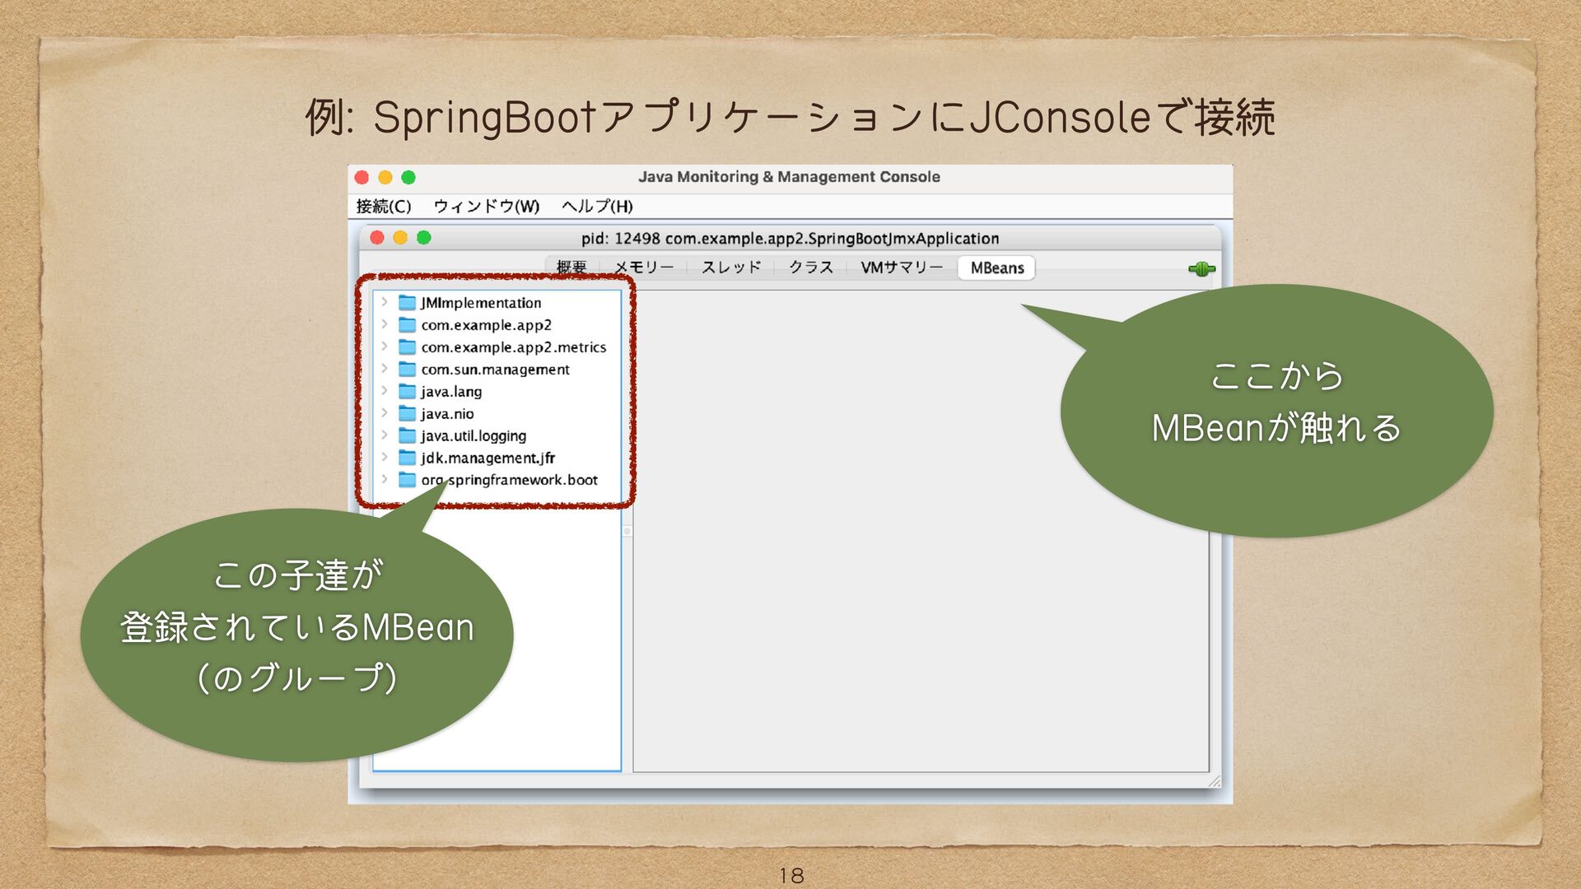Switch to the VMサマリー tab
This screenshot has height=889, width=1581.
point(901,268)
